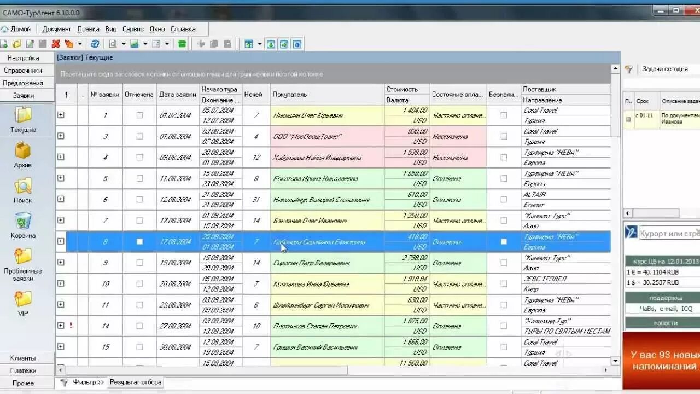Toggle Безнал checkbox for ООО МосОвощТранс row
The width and height of the screenshot is (700, 394).
click(x=504, y=136)
